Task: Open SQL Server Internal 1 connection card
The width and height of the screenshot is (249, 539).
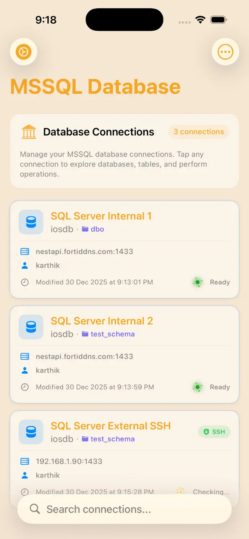Action: tap(124, 249)
